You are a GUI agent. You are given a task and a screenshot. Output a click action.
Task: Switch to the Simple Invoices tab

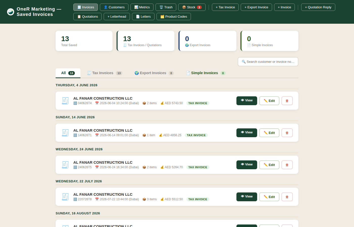[206, 73]
